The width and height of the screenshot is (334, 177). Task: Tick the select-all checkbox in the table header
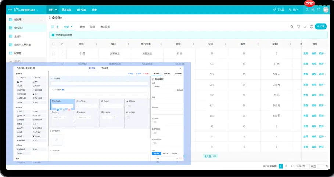click(x=54, y=44)
